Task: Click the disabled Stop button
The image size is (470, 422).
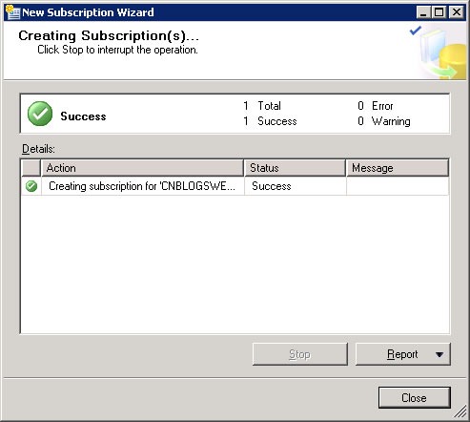Action: click(300, 354)
